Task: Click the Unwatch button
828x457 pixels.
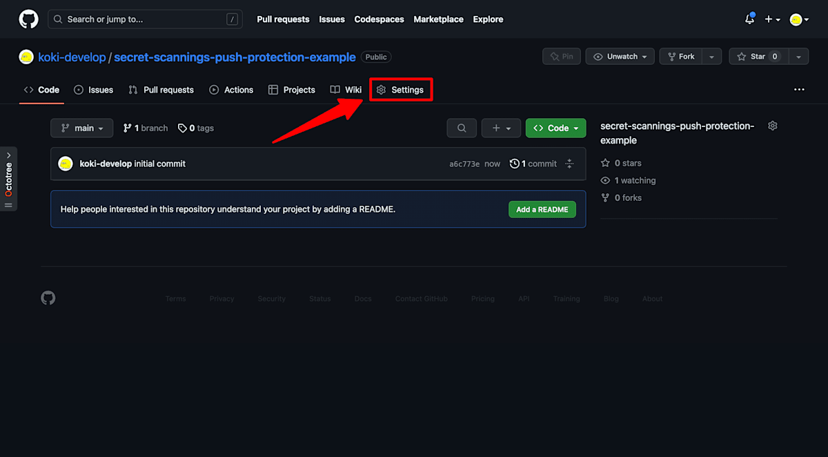Action: (x=620, y=57)
